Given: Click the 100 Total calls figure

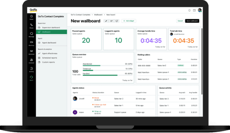Looking at the screenshot, I should tap(75, 71).
